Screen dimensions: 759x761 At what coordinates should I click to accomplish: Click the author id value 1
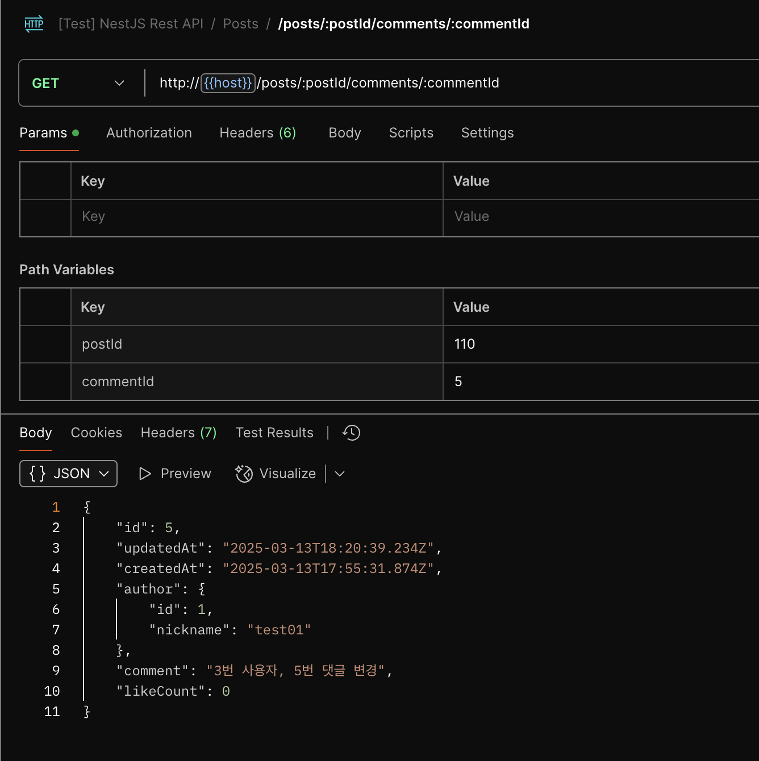(201, 609)
